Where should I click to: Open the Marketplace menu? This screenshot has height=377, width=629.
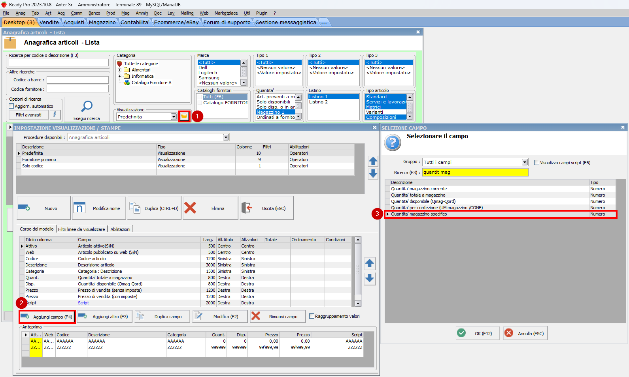click(x=226, y=13)
